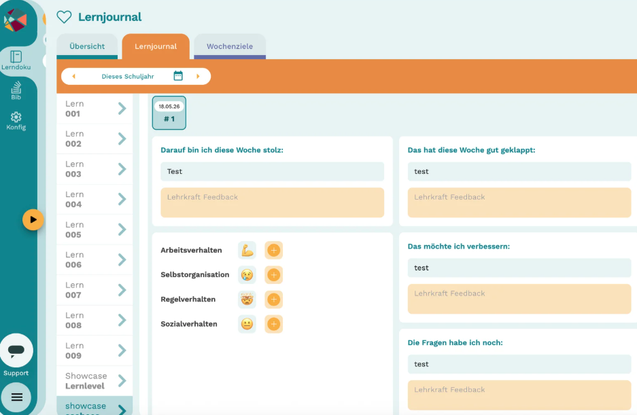Expand learner Lern 007 chevron

[122, 290]
